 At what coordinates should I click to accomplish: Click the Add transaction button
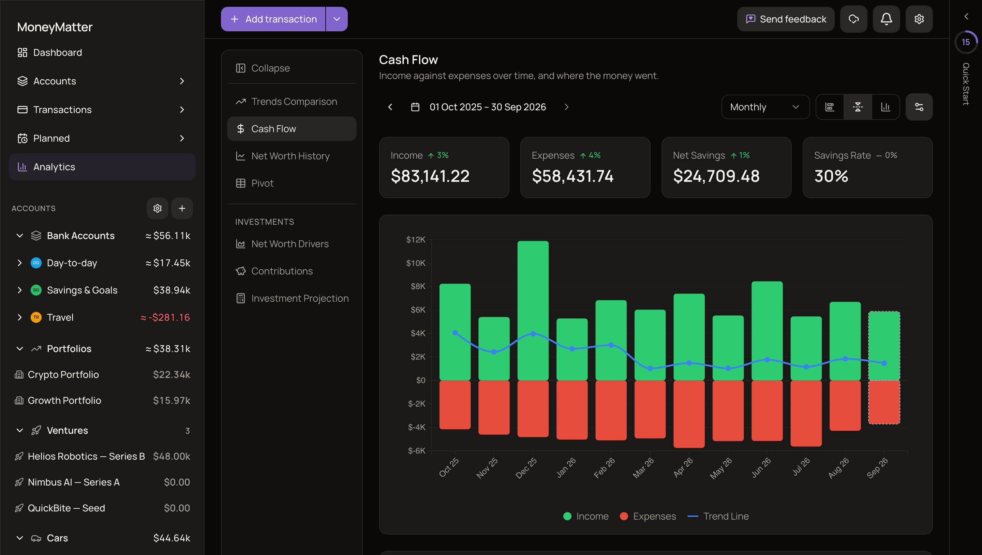coord(273,19)
